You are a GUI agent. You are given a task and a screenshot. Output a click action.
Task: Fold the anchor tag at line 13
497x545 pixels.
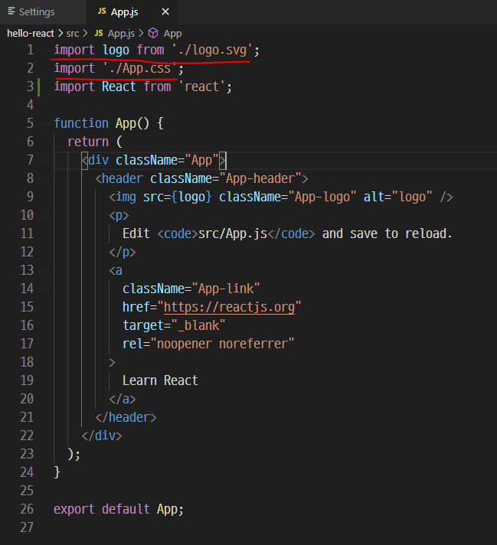[45, 270]
